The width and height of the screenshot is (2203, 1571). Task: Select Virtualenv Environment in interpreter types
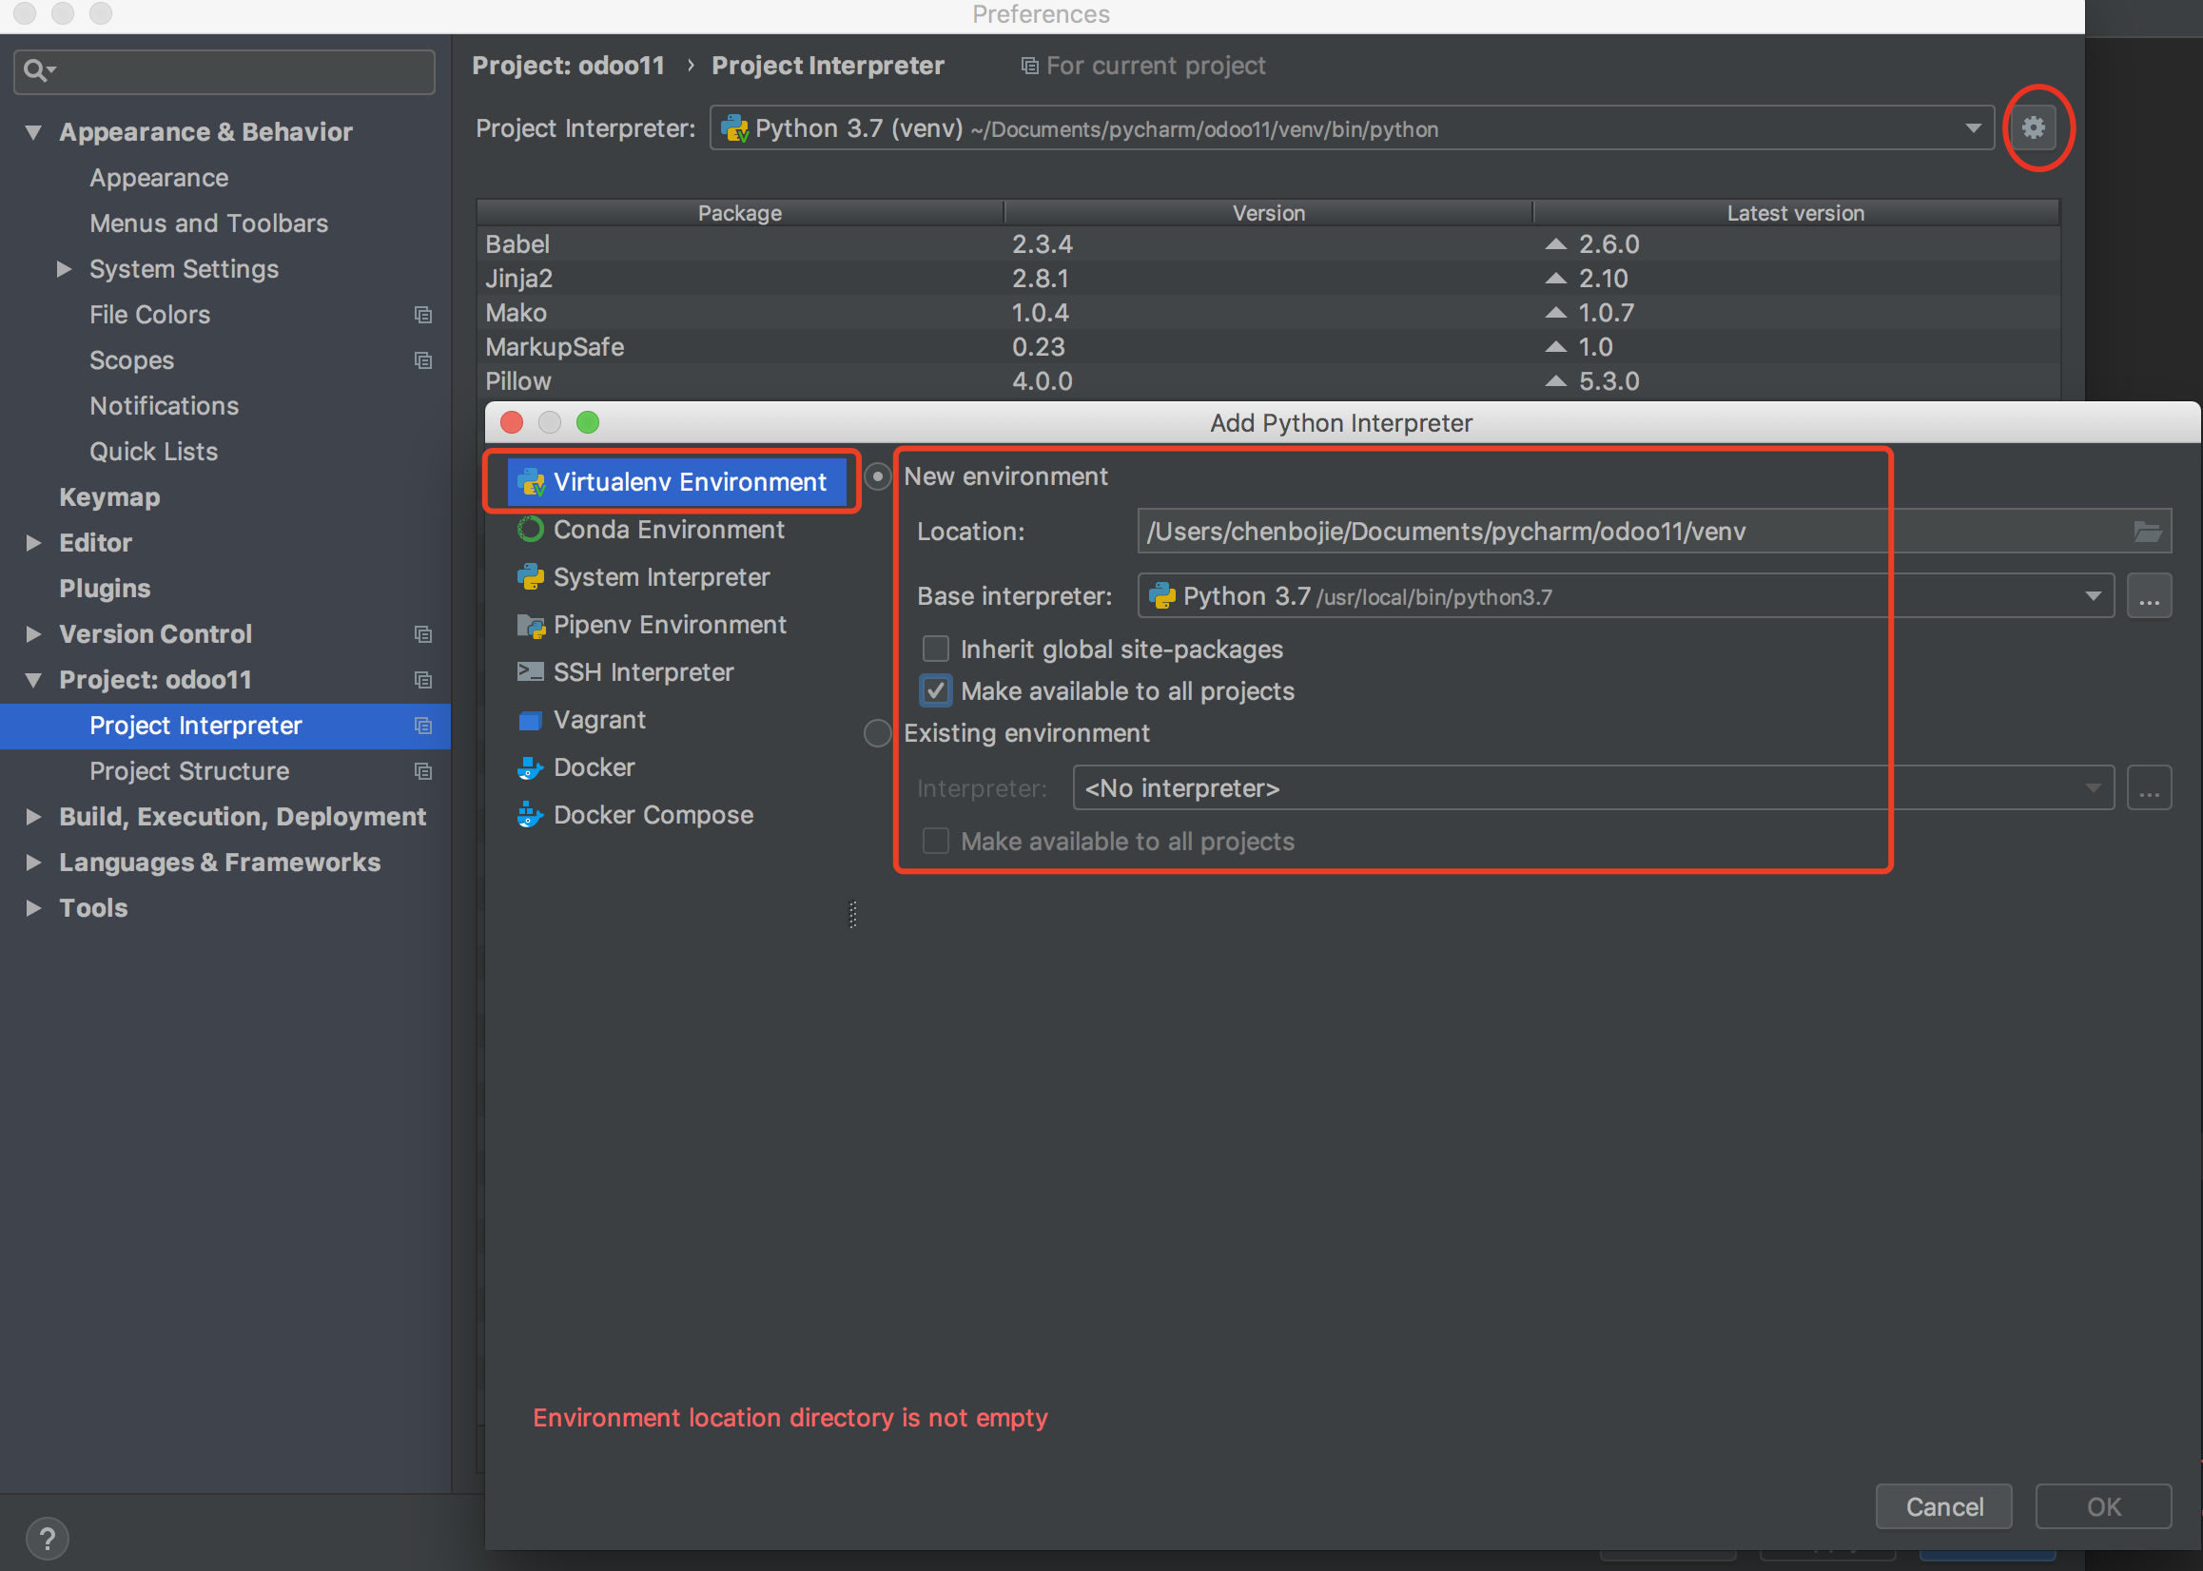pyautogui.click(x=675, y=482)
